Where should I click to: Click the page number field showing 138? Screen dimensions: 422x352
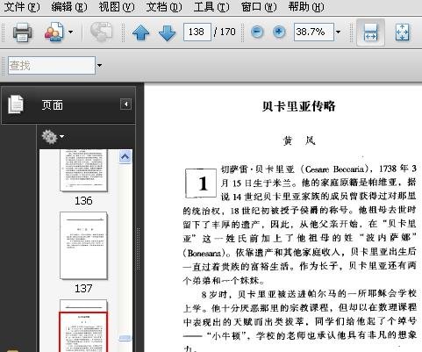[197, 32]
